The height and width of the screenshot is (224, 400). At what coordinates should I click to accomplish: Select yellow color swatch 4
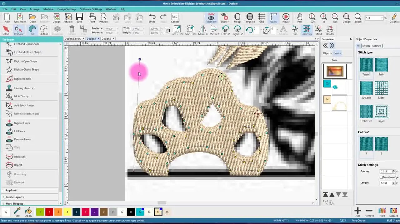[x=67, y=212]
